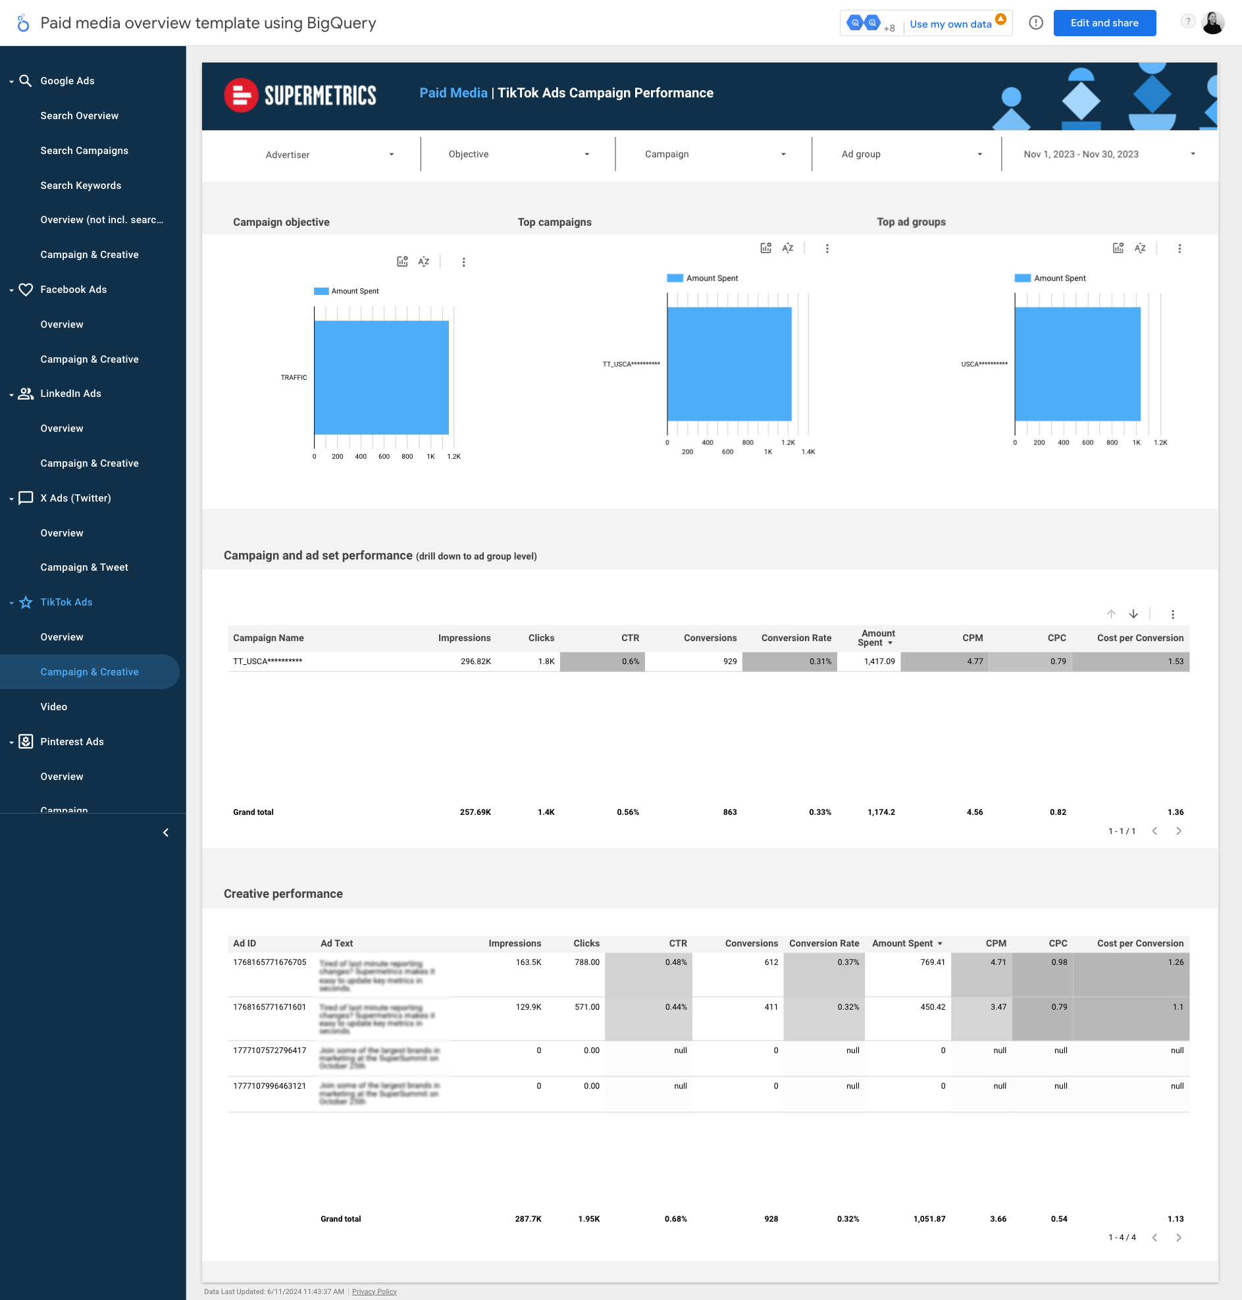
Task: Open the Privacy Policy link
Action: tap(373, 1291)
